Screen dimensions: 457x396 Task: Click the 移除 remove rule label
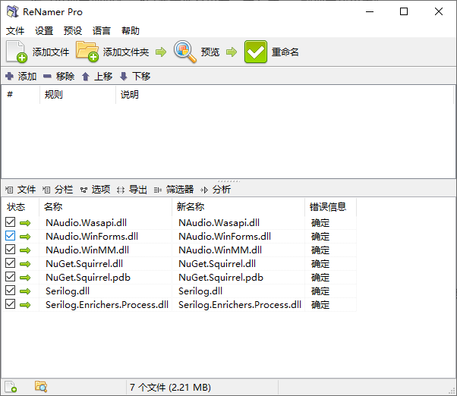pos(65,77)
